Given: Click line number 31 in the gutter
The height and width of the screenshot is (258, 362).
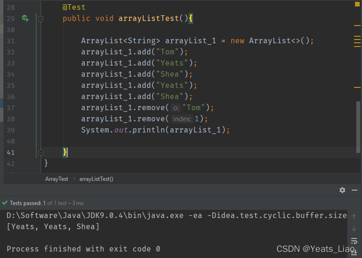Looking at the screenshot, I should pyautogui.click(x=11, y=41).
